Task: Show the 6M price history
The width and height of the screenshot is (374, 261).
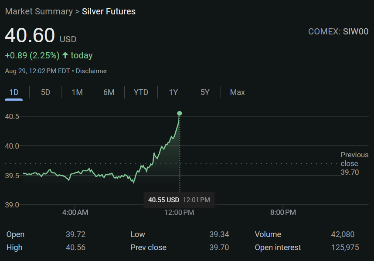Action: coord(109,92)
